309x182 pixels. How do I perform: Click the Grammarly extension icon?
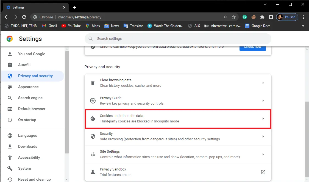[244, 17]
